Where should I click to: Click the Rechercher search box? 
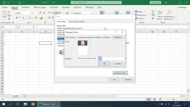coord(96,2)
